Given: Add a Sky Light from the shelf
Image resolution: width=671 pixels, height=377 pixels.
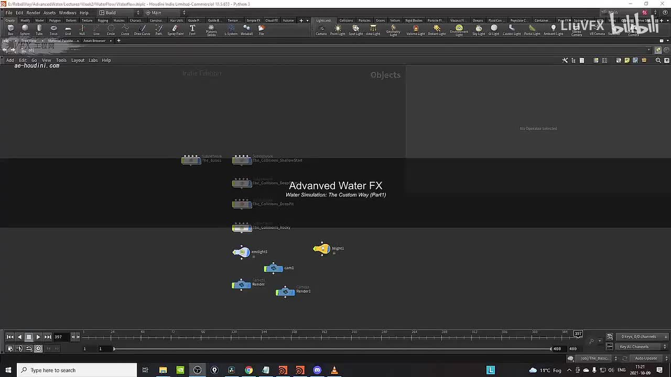Looking at the screenshot, I should pyautogui.click(x=479, y=30).
